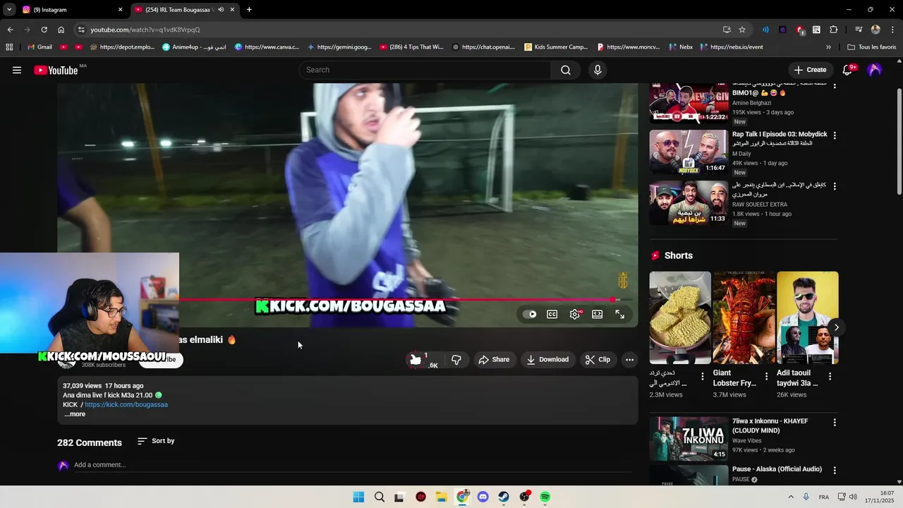Open File Explorer from the taskbar
The image size is (903, 508).
point(441,497)
